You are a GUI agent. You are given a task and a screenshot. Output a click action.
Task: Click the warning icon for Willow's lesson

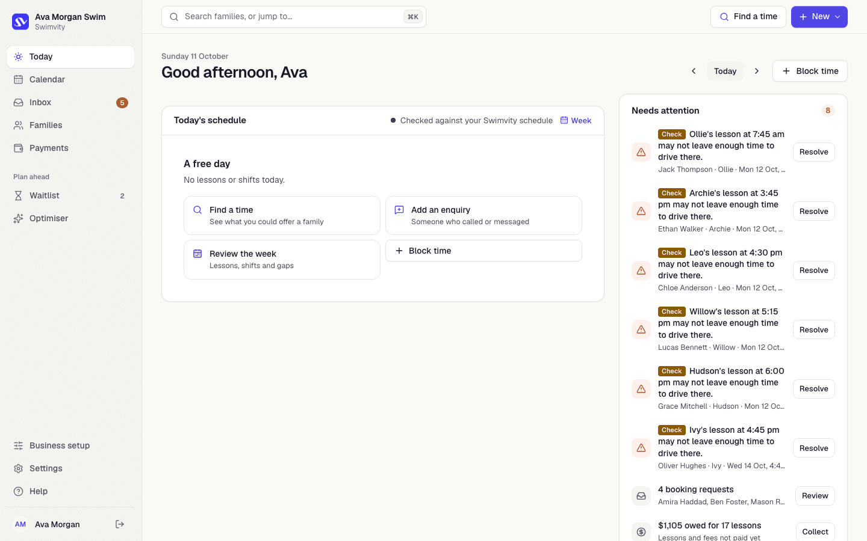pos(641,329)
